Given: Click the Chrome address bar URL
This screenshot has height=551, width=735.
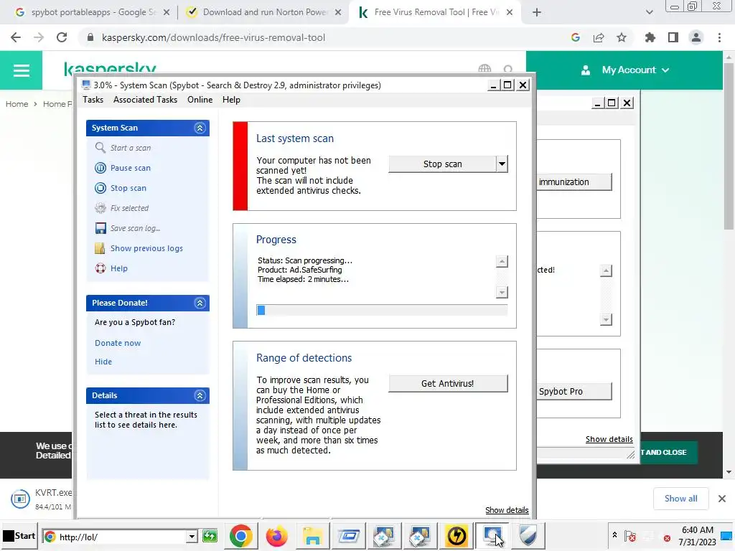Looking at the screenshot, I should coord(213,37).
